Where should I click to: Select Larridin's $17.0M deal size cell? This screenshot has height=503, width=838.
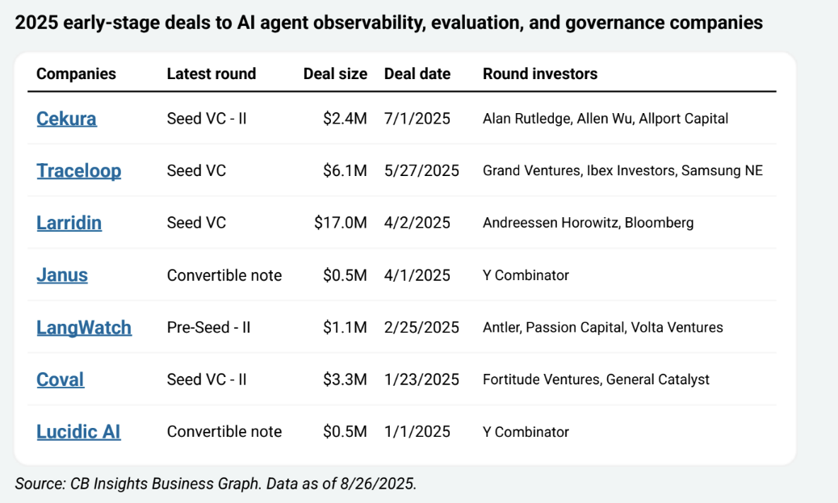point(340,223)
